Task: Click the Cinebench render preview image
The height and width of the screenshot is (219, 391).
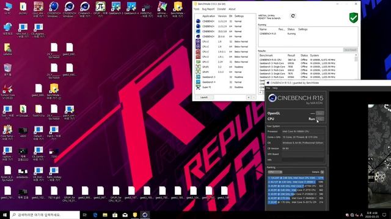Action: tap(379, 156)
